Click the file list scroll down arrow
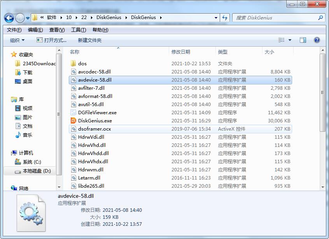Image resolution: width=329 pixels, height=239 pixels. point(323,187)
